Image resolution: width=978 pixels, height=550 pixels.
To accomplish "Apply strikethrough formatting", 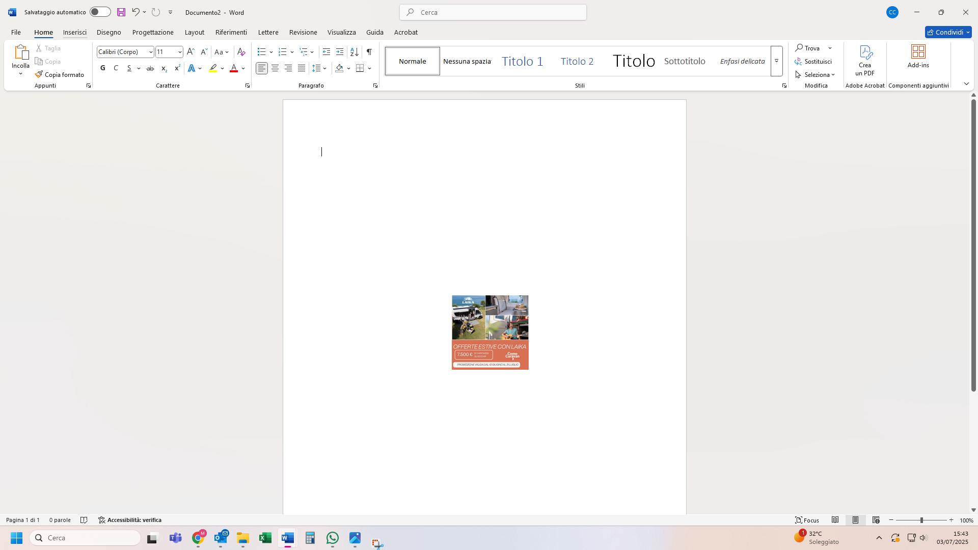I will [x=150, y=68].
